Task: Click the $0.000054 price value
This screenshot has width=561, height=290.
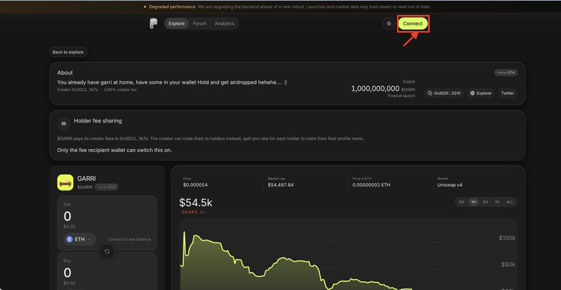Action: point(195,185)
